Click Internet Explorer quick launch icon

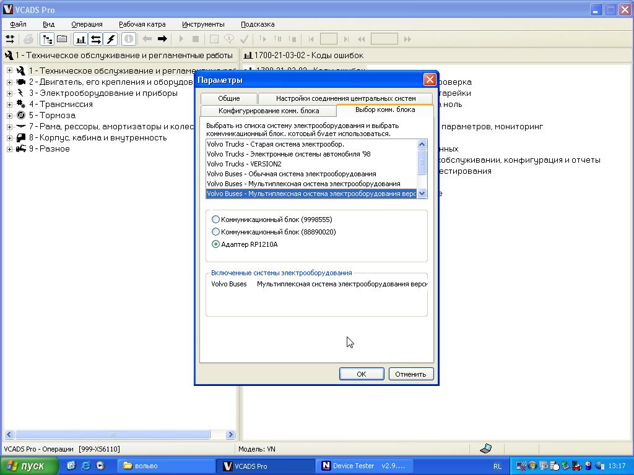click(85, 466)
